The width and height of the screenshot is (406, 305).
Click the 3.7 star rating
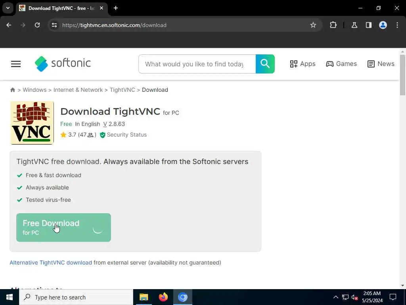coord(78,135)
